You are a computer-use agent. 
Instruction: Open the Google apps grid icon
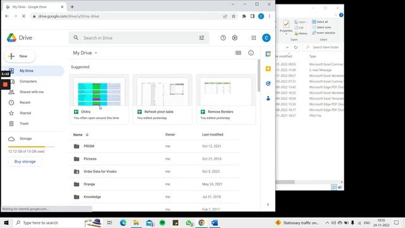(254, 38)
